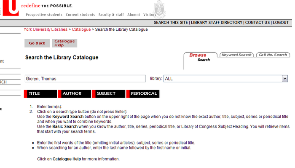Screen dimensions: 295x168
Task: Click the TITLE search button
Action: click(40, 93)
